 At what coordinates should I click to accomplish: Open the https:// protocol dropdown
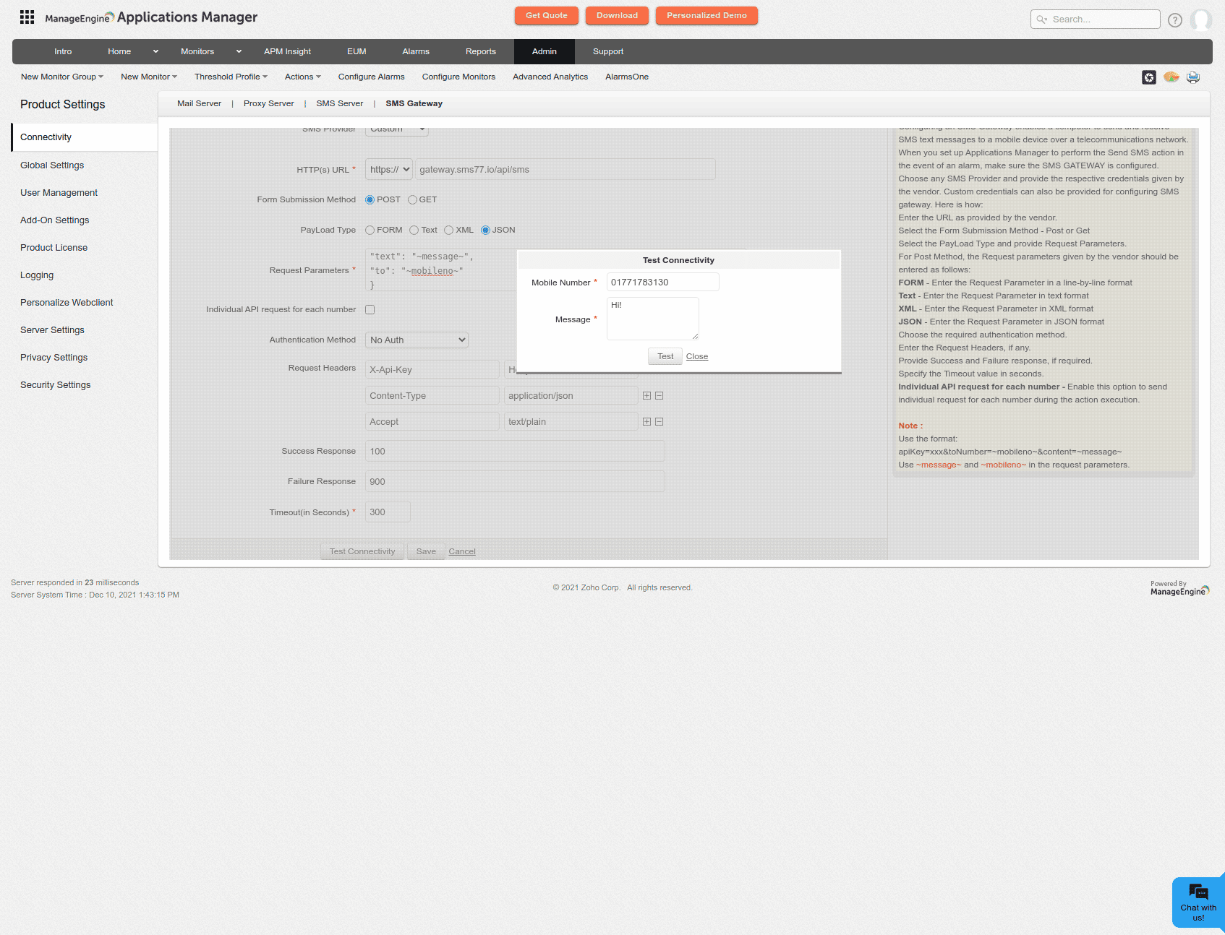tap(389, 170)
